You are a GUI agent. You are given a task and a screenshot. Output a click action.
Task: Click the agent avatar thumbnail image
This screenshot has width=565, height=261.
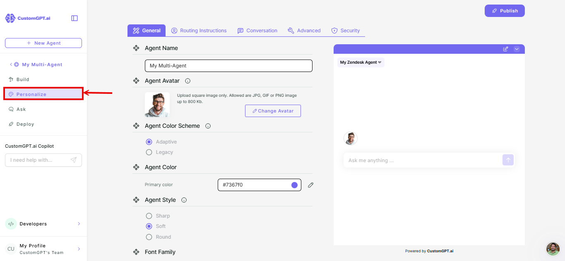(x=157, y=105)
